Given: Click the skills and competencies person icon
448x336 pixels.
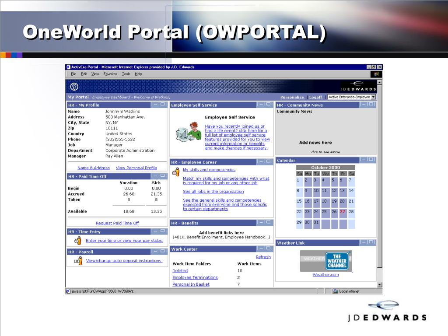Looking at the screenshot, I should pos(176,171).
